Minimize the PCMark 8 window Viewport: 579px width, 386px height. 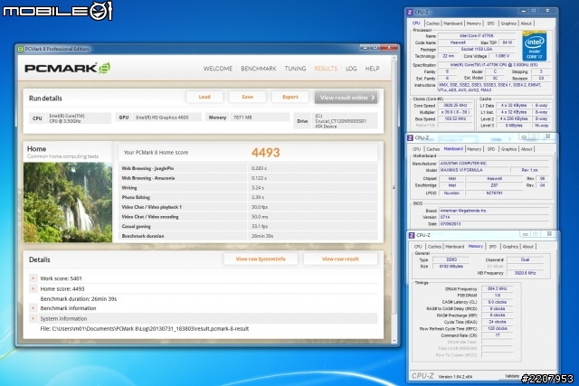pyautogui.click(x=365, y=48)
